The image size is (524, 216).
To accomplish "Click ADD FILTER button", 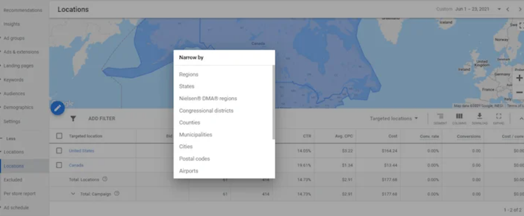I will pyautogui.click(x=101, y=119).
